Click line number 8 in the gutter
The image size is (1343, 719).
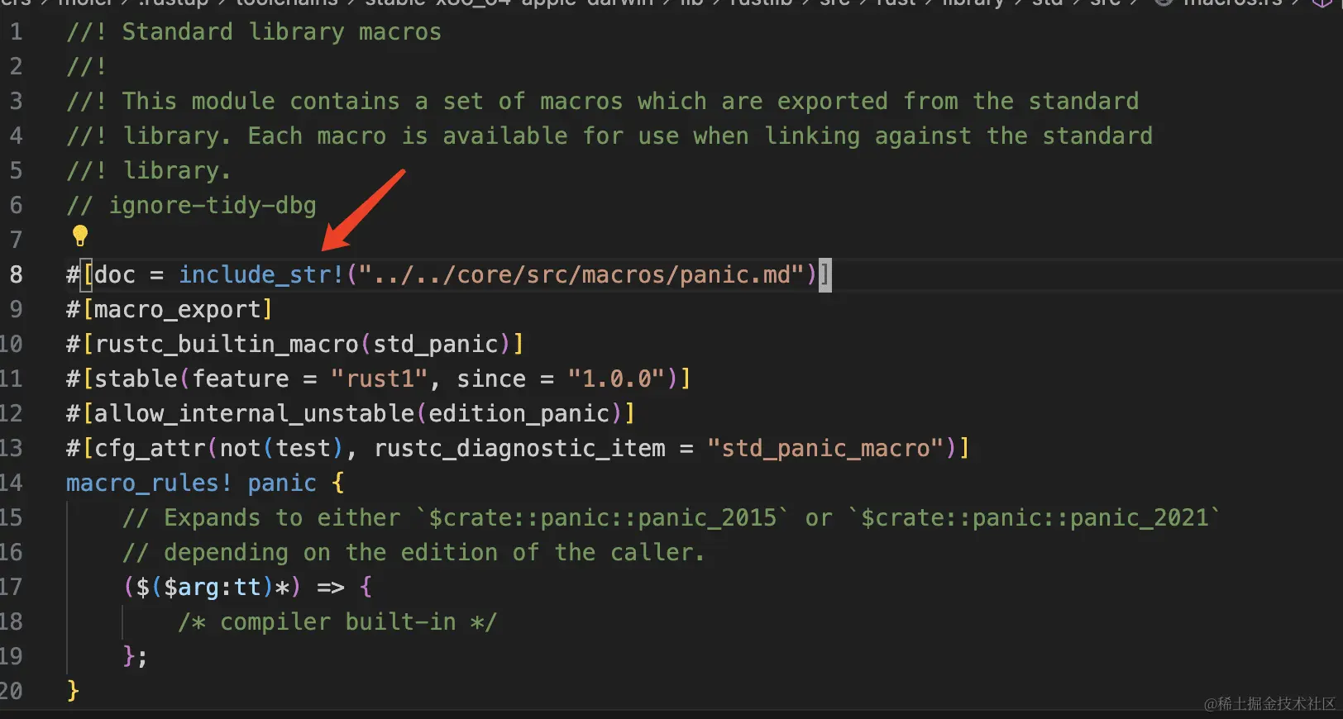point(16,274)
